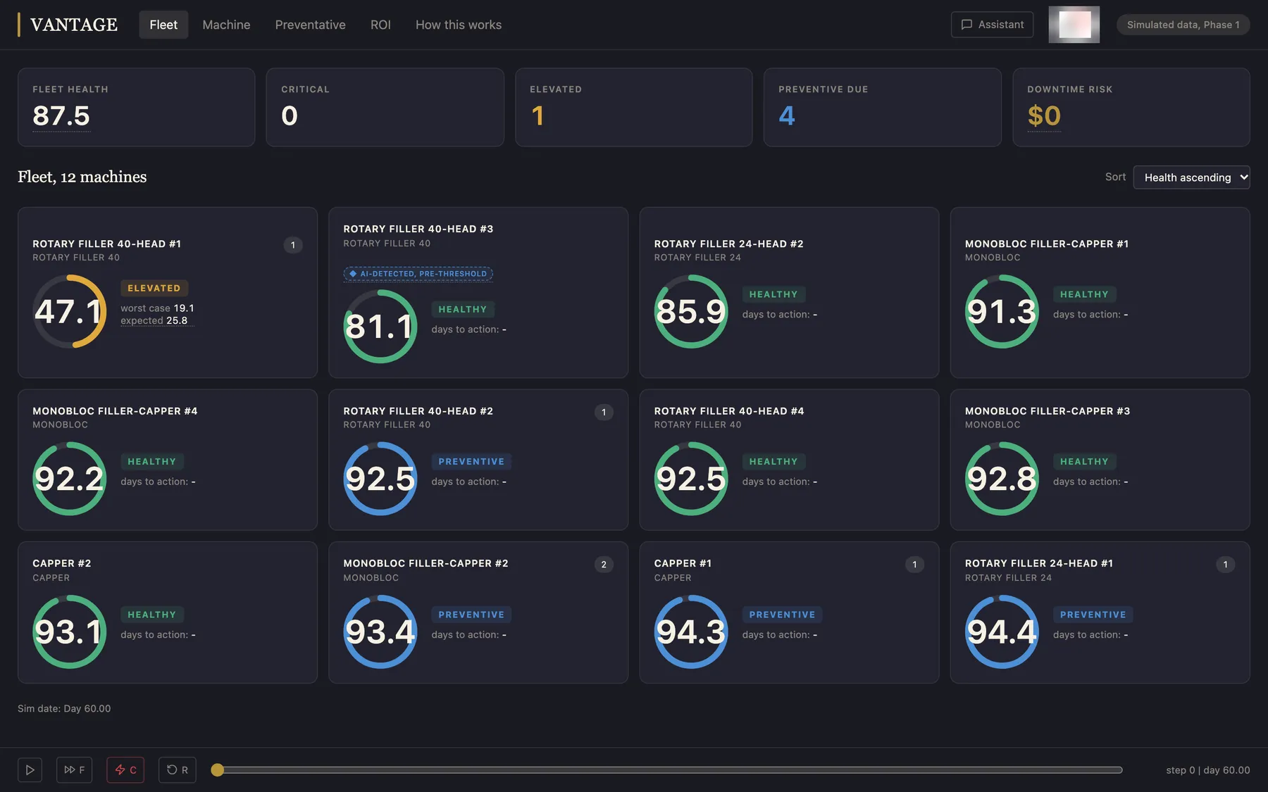Click the play simulation button
The width and height of the screenshot is (1268, 792).
(x=30, y=769)
